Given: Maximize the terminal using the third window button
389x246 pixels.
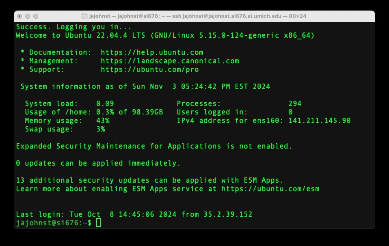Looking at the screenshot, I should (36, 16).
